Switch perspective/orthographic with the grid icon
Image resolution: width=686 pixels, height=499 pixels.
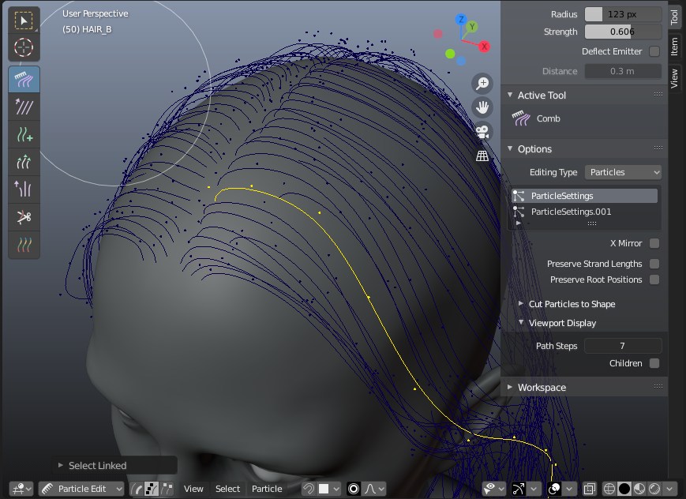pyautogui.click(x=482, y=156)
